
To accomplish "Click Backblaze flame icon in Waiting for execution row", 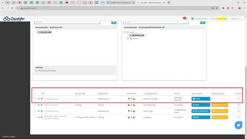I will [x=129, y=99].
